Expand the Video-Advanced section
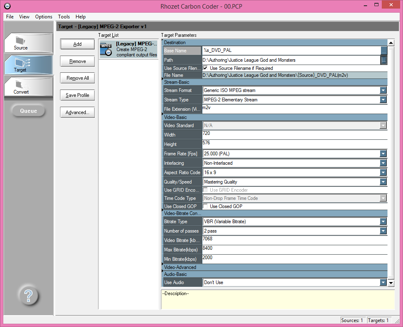403x327 pixels. pyautogui.click(x=180, y=267)
